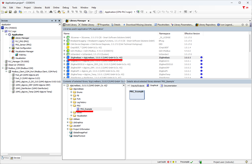Open the Libraries menu
The width and height of the screenshot is (252, 164).
click(38, 8)
